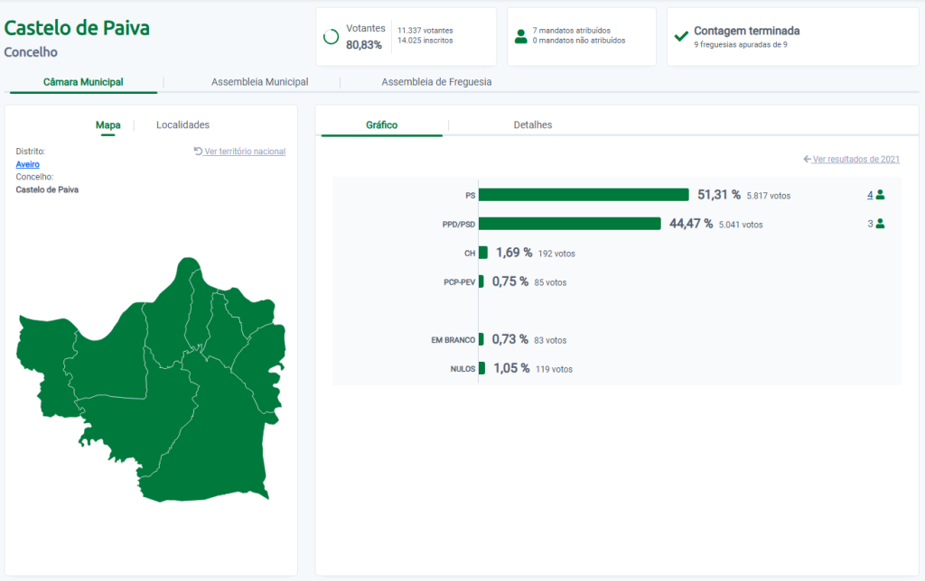This screenshot has width=925, height=581.
Task: Click the counting finished checkmark icon
Action: tap(681, 37)
